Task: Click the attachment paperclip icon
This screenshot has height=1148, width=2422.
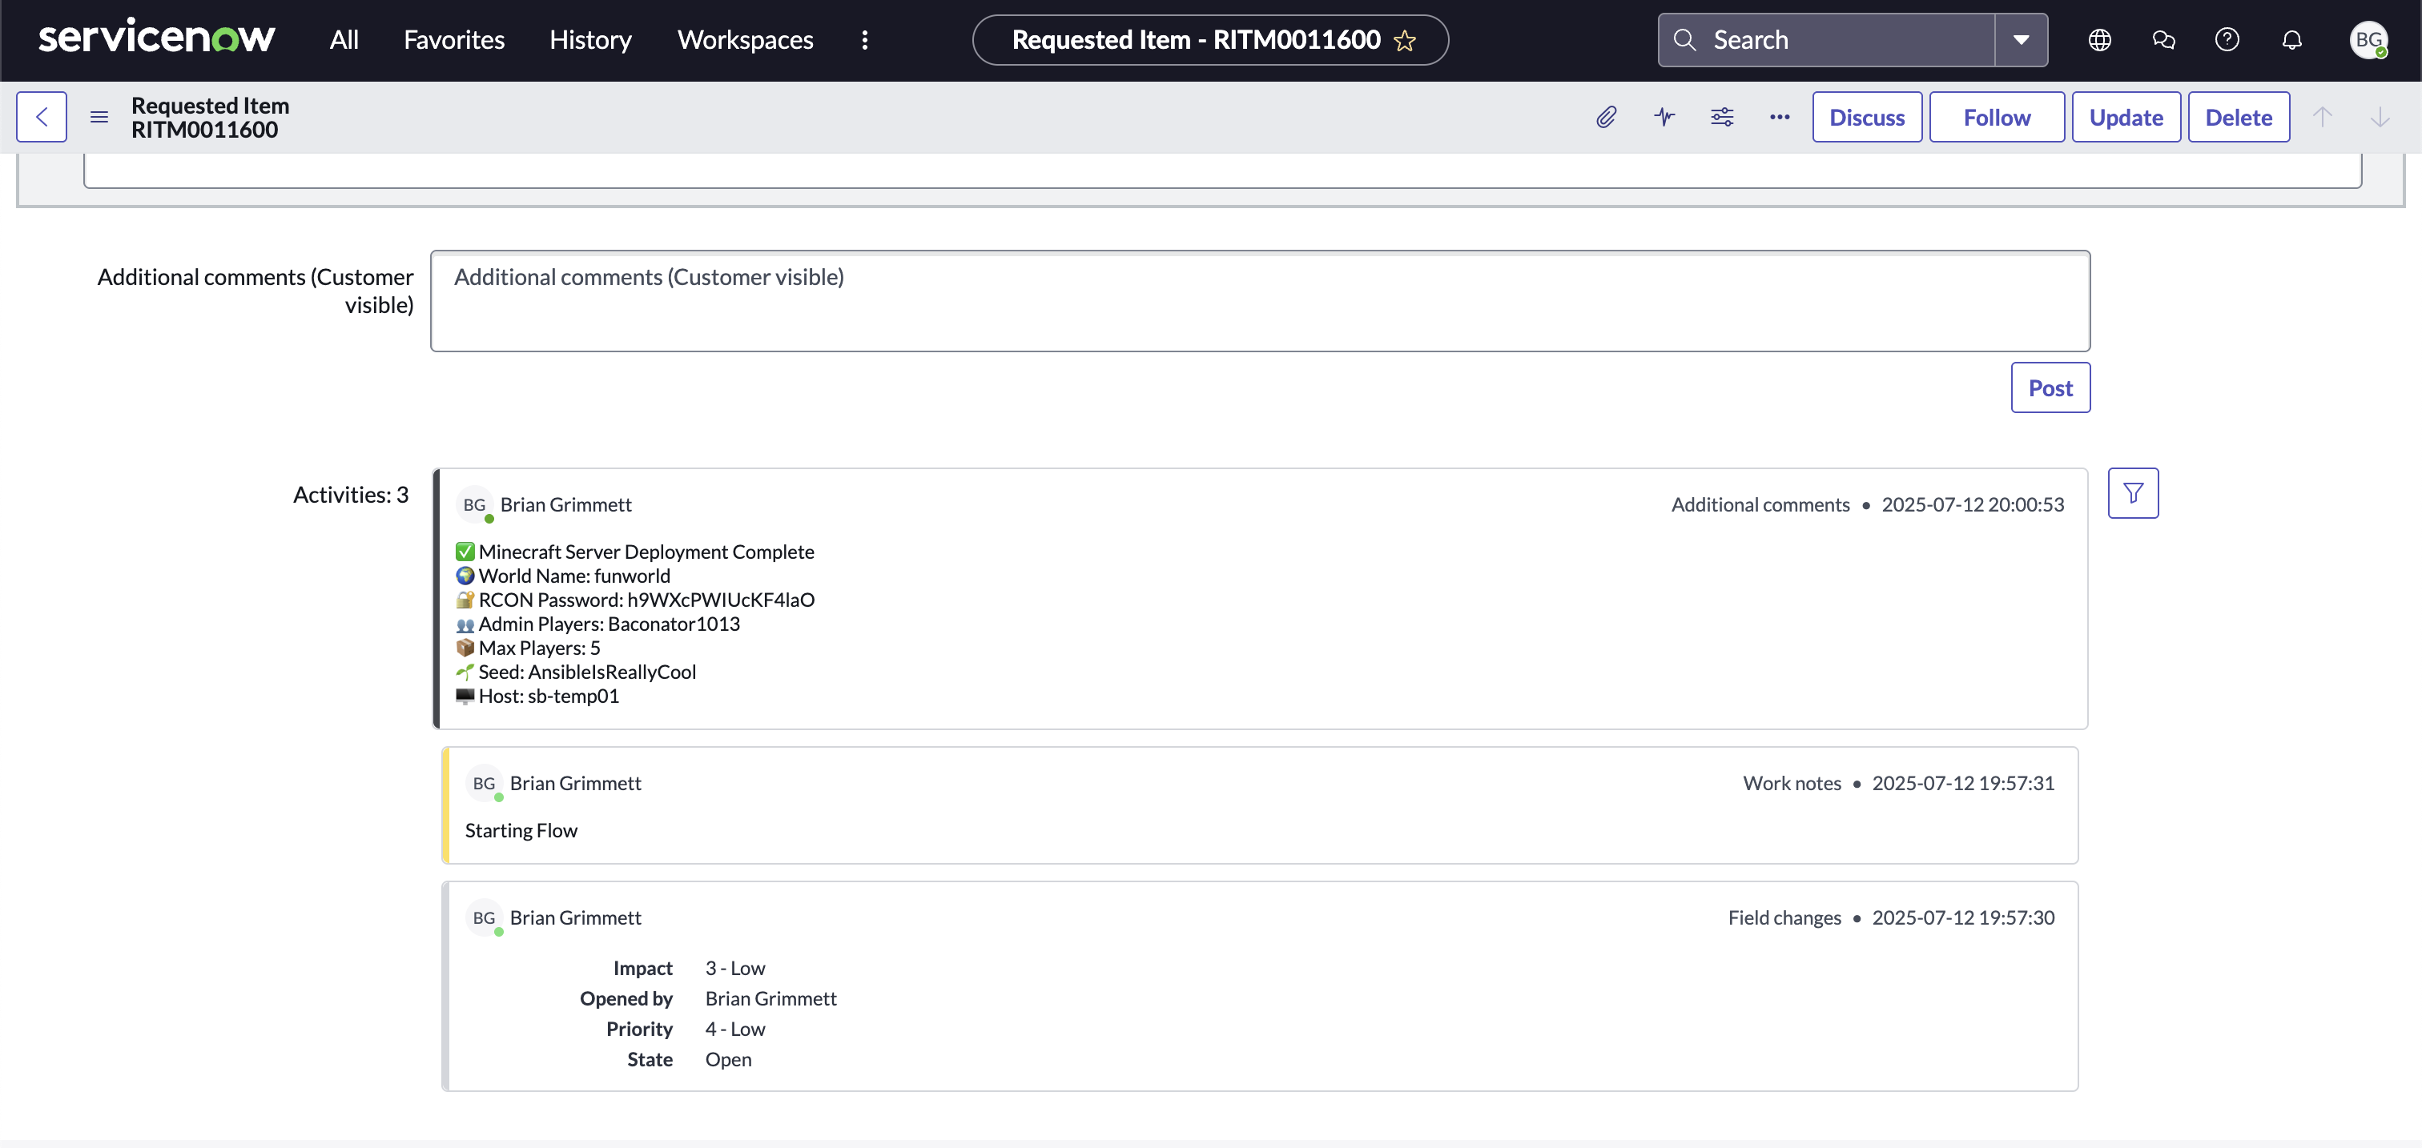Action: coord(1606,118)
